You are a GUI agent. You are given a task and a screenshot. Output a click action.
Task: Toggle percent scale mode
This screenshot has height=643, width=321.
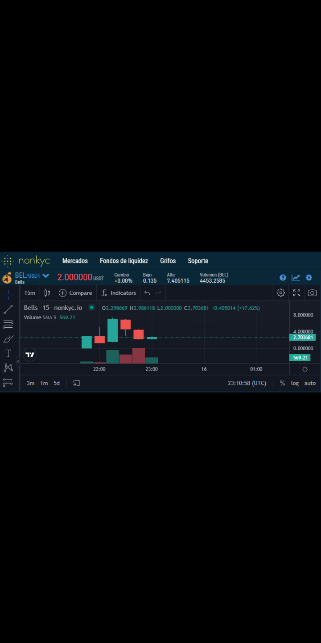pos(282,383)
